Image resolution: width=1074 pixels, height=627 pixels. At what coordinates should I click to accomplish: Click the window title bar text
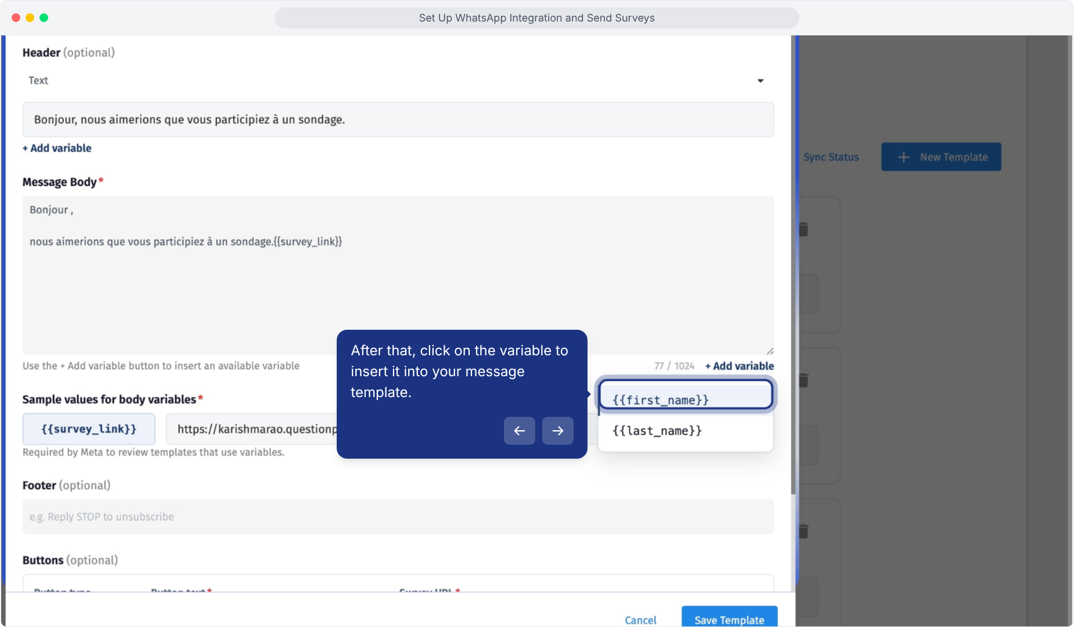click(x=537, y=18)
